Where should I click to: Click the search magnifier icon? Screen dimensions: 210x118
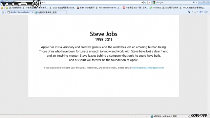pos(194,2)
